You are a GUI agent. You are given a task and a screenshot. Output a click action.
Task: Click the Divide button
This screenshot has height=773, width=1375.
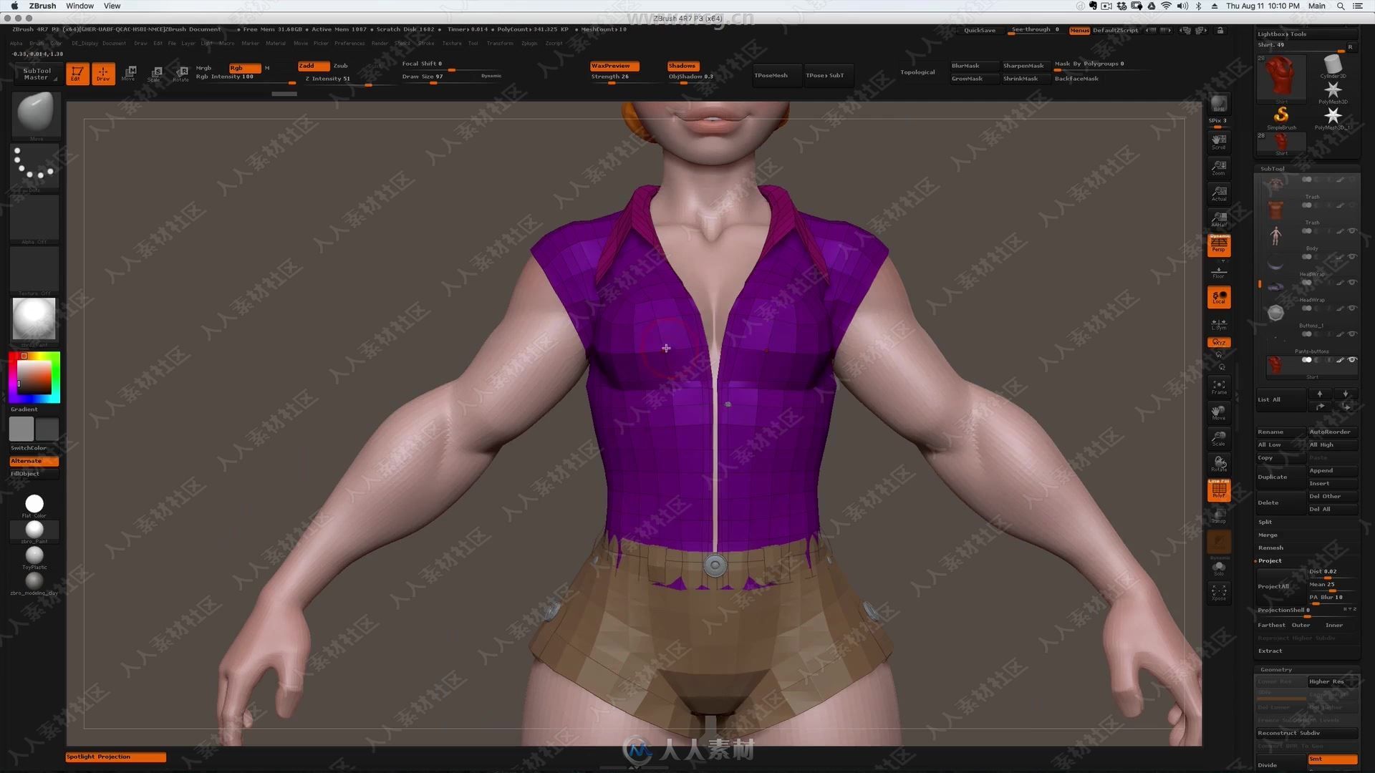click(1280, 765)
